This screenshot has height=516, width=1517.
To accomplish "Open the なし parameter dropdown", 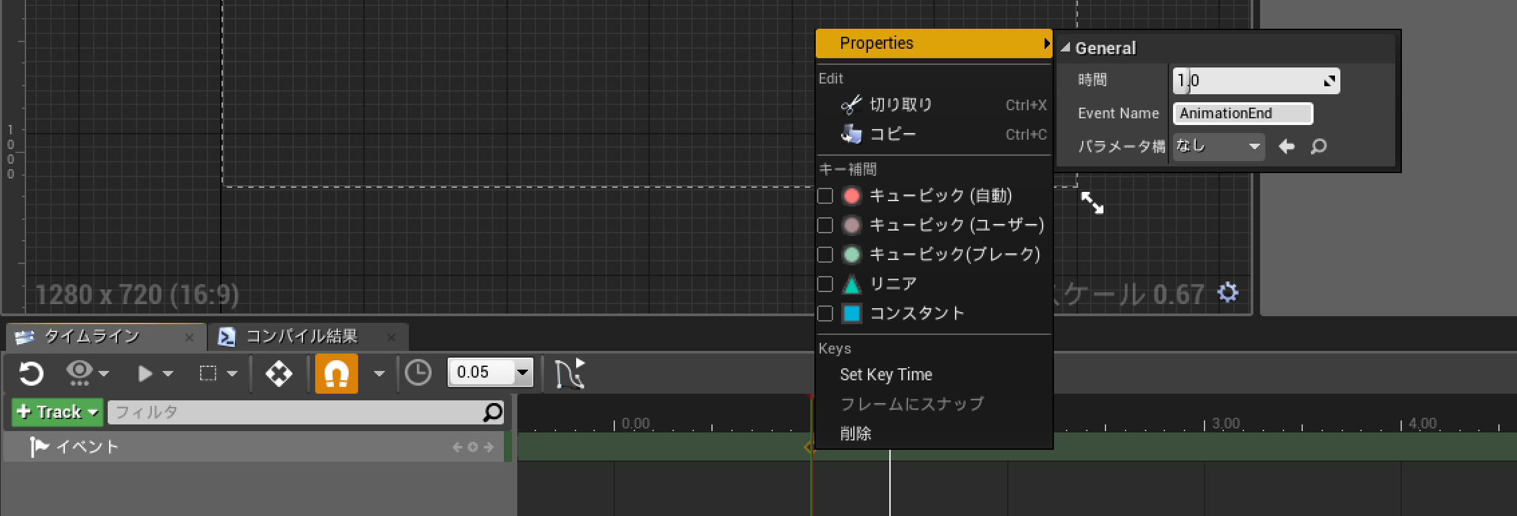I will pyautogui.click(x=1218, y=146).
